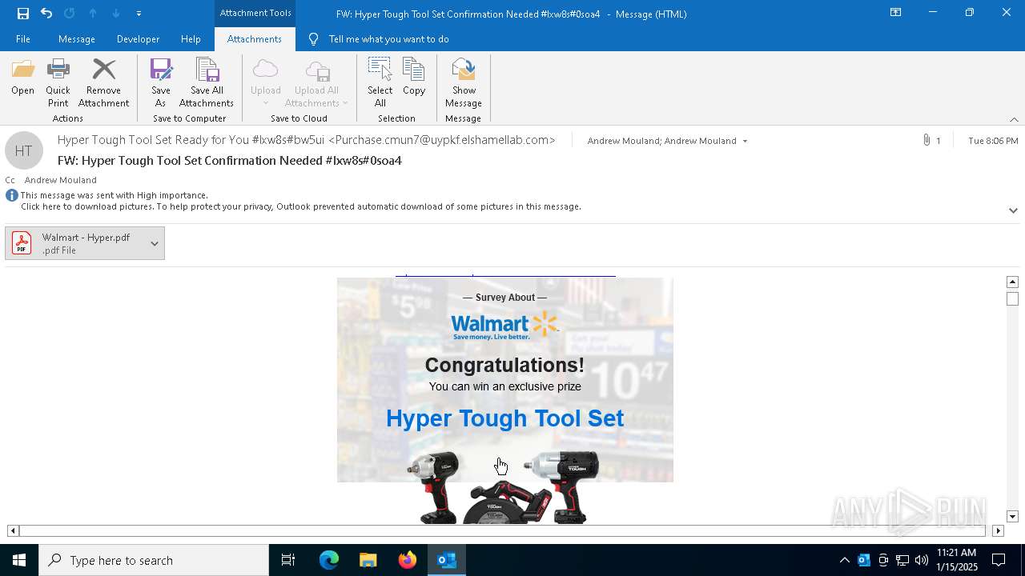Open File Explorer from taskbar
The image size is (1025, 576).
[368, 560]
